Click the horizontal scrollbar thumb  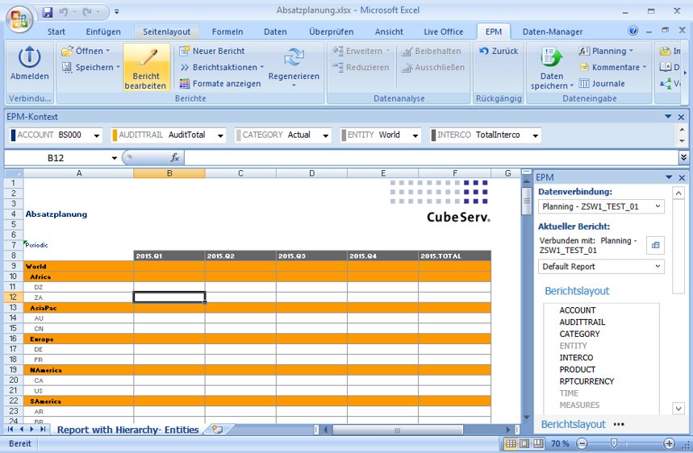[398, 430]
